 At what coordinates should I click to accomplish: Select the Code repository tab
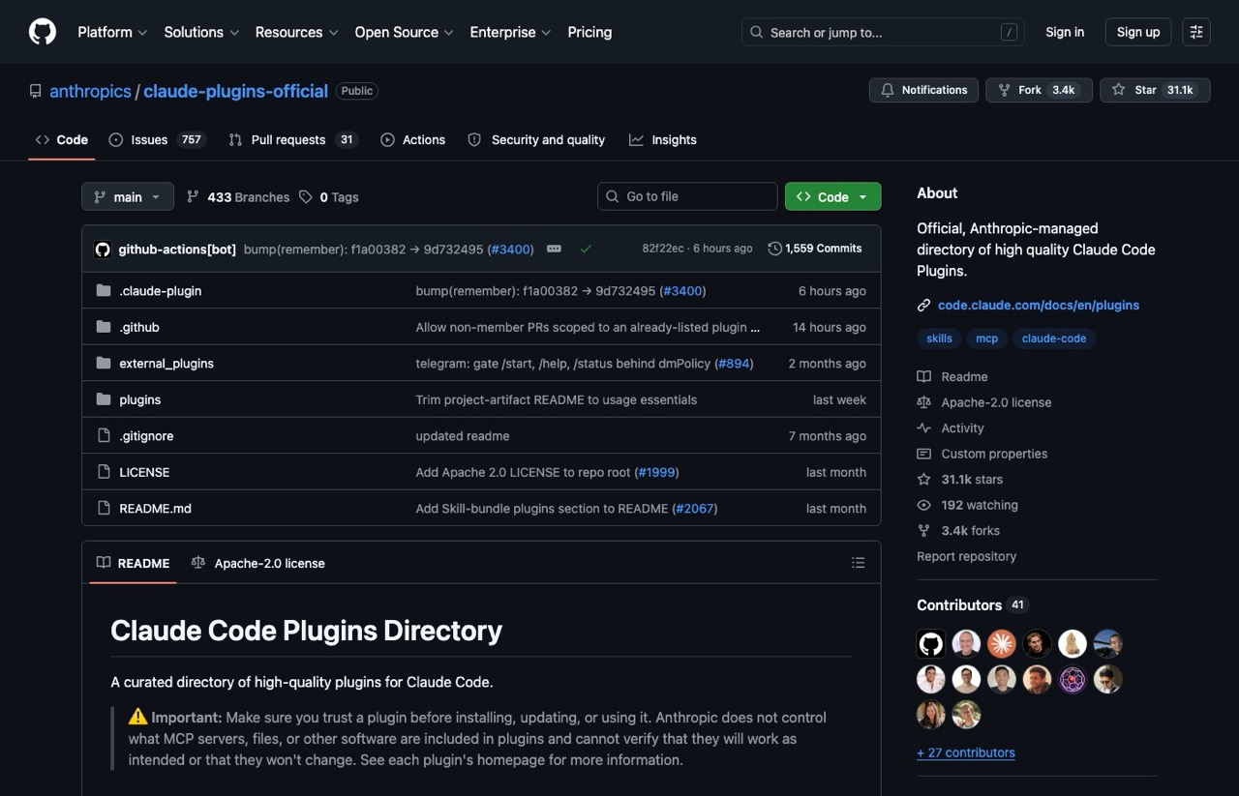(62, 140)
